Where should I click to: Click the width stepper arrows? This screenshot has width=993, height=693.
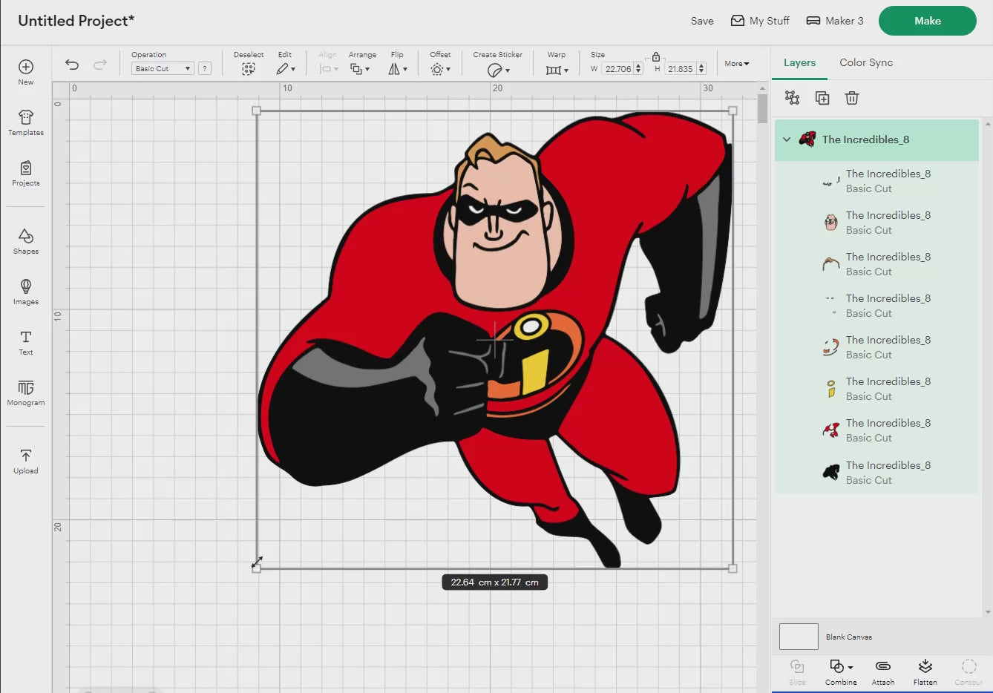(638, 69)
